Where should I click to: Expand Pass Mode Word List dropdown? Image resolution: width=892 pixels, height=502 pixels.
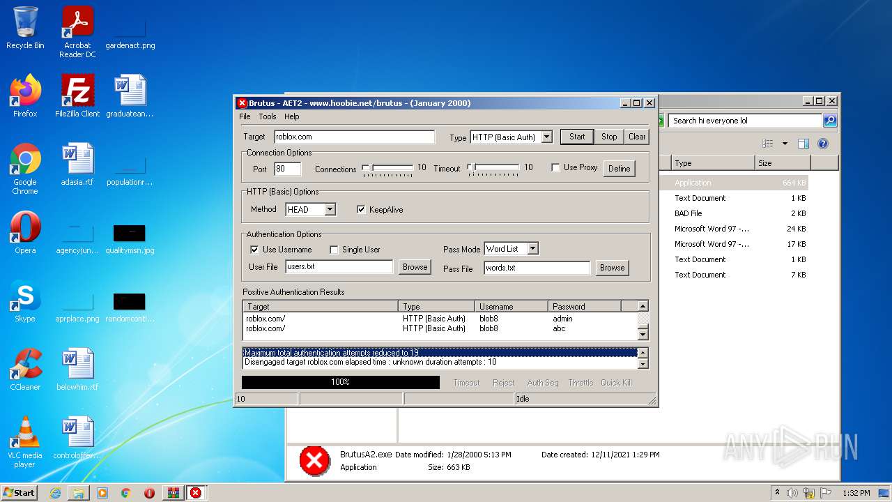pos(532,249)
